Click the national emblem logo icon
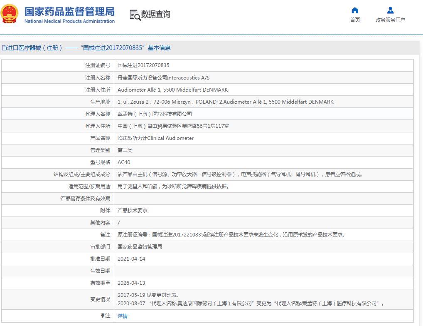Viewport: 423px width, 326px height. pos(10,14)
